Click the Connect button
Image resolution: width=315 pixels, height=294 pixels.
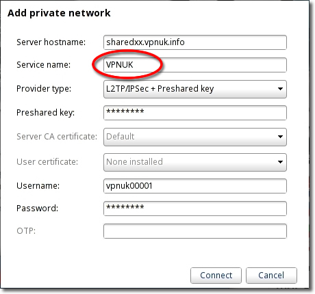(x=216, y=276)
